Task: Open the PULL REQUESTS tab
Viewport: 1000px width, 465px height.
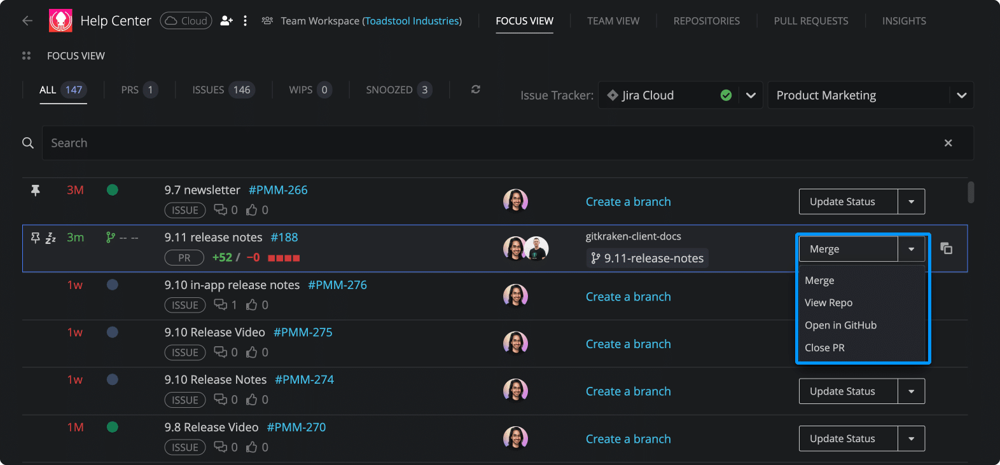Action: pos(811,21)
